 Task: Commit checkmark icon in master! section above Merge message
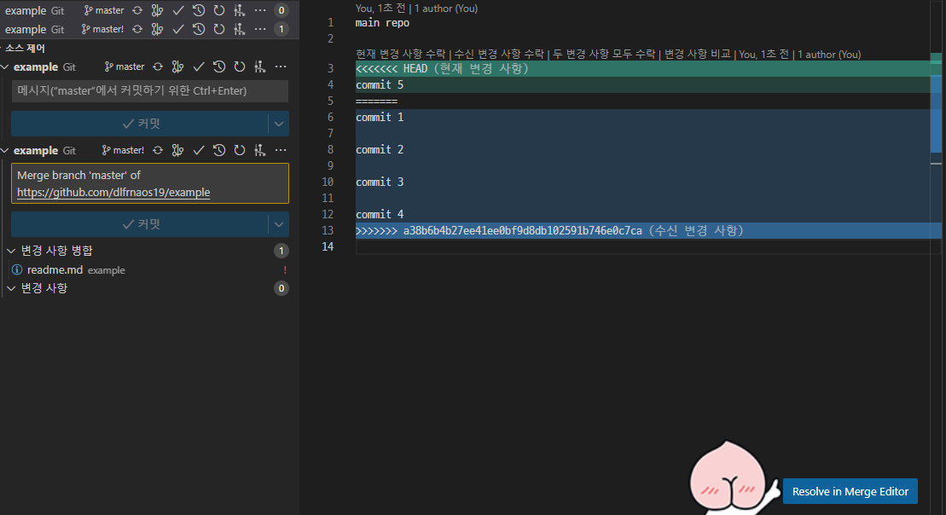(199, 150)
